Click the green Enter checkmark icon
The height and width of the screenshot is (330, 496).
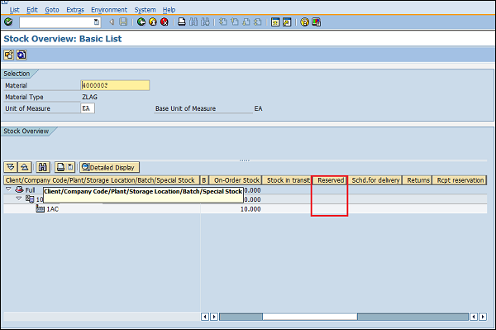coord(8,22)
